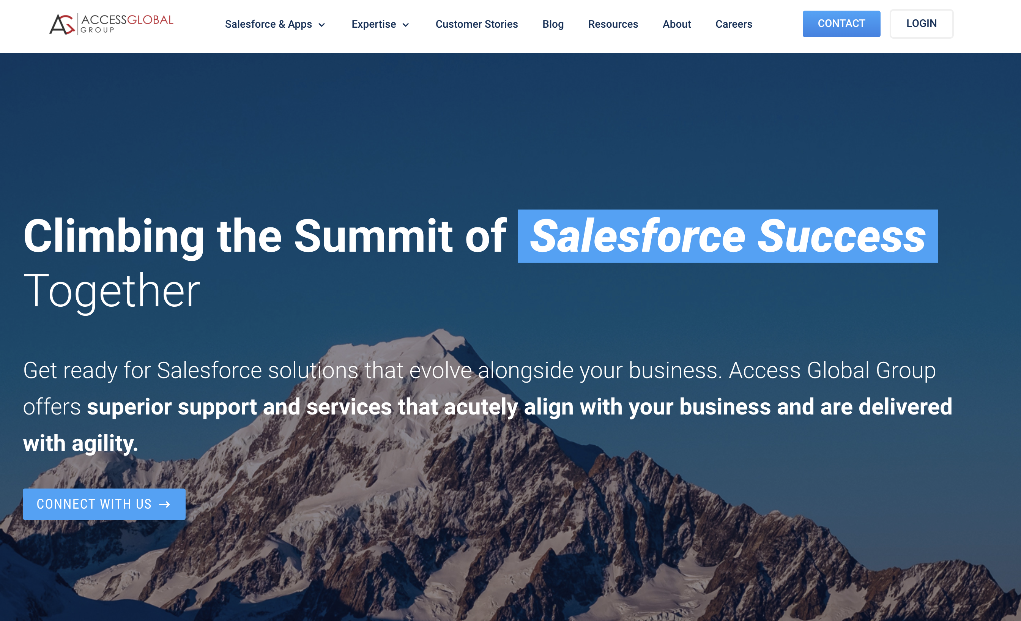Expand the chevron next to Expertise
Screen dimensions: 1021x621
pyautogui.click(x=406, y=25)
